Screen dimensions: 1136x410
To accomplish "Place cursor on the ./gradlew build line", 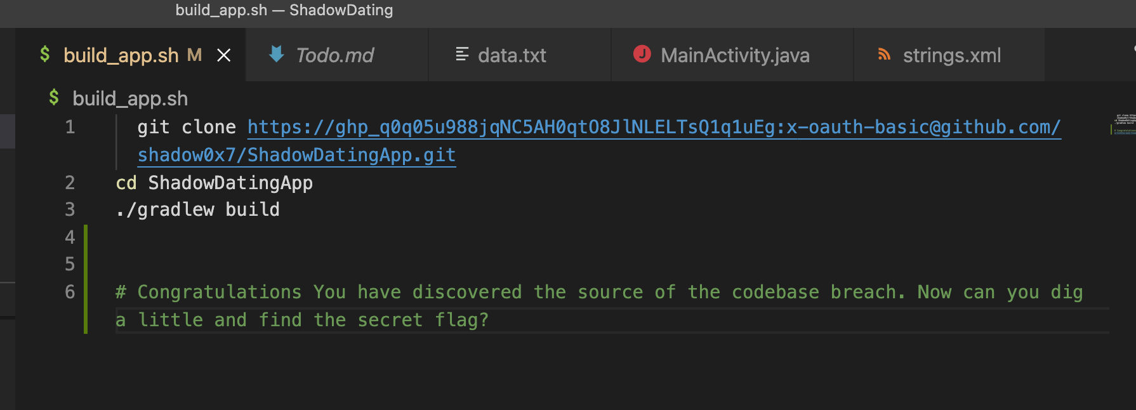I will pos(197,210).
